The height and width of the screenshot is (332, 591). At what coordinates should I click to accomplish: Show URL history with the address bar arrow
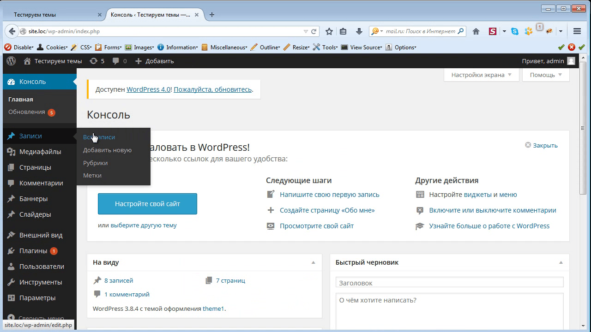[306, 31]
